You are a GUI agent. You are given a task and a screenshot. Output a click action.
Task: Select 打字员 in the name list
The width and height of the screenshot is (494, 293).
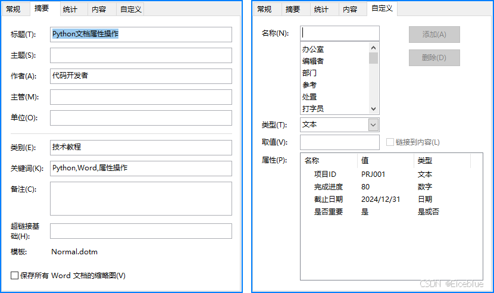(x=334, y=108)
